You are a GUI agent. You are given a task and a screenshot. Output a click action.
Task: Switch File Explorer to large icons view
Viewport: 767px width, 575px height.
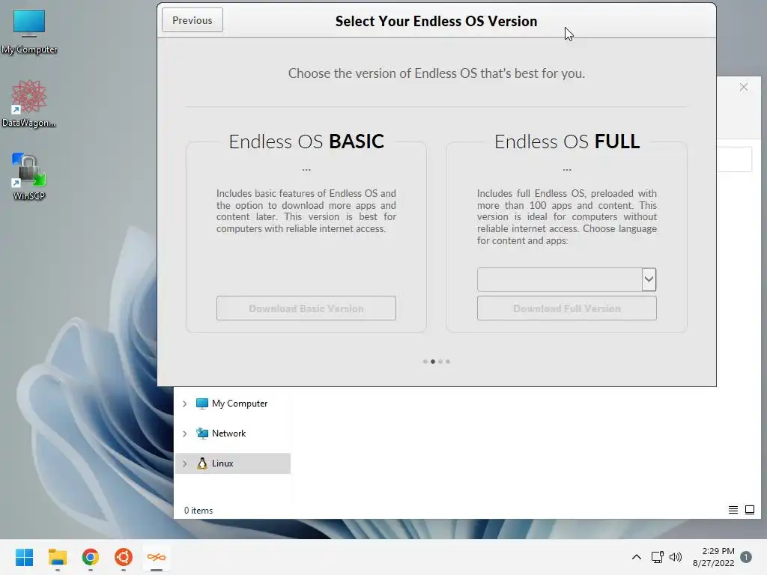coord(749,510)
